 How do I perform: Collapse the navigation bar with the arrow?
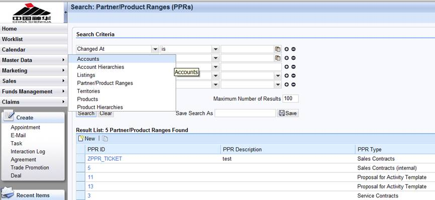66,12
